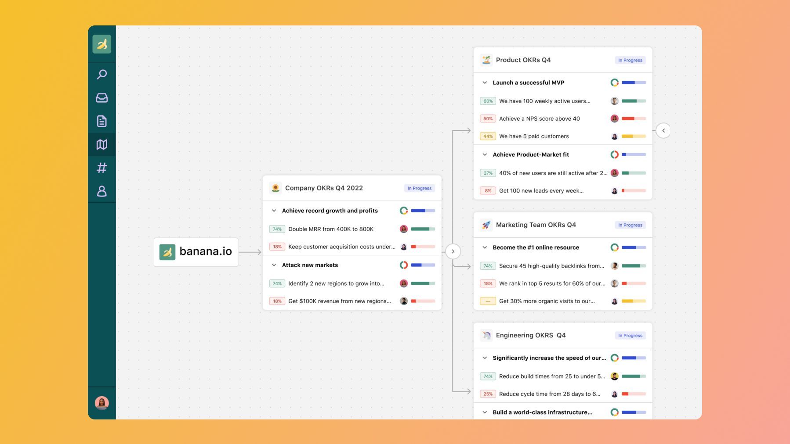The height and width of the screenshot is (444, 790).
Task: Click owner avatar for We have 5 paid customers
Action: (615, 136)
